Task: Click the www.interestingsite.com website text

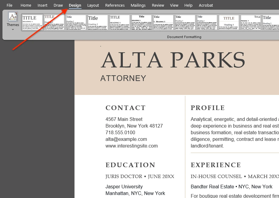Action: click(x=132, y=146)
